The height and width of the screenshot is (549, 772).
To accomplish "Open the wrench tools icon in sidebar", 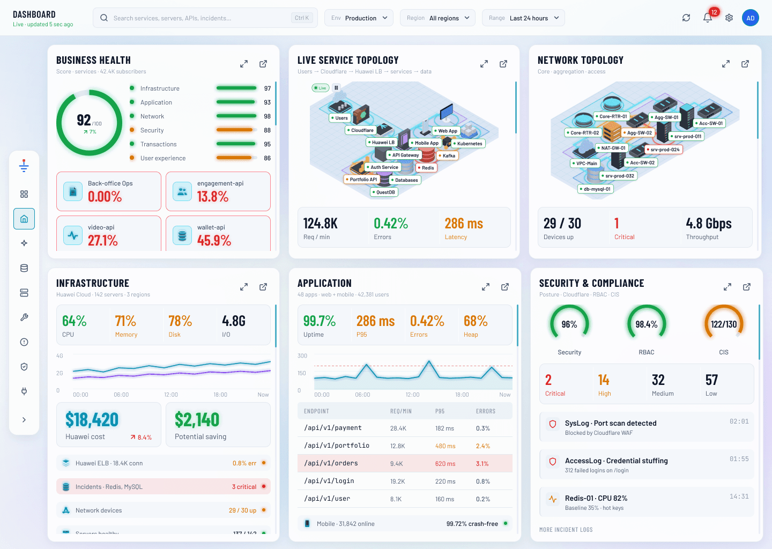I will 24,317.
